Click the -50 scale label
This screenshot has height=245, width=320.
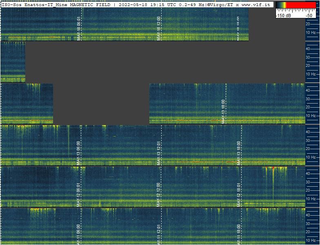pyautogui.click(x=309, y=15)
